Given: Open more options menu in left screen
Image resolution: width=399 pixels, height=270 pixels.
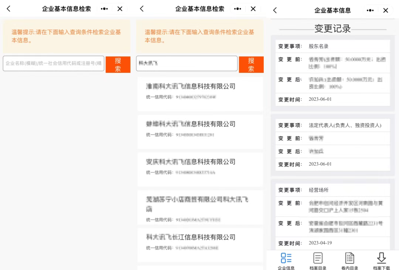Looking at the screenshot, I should 104,9.
